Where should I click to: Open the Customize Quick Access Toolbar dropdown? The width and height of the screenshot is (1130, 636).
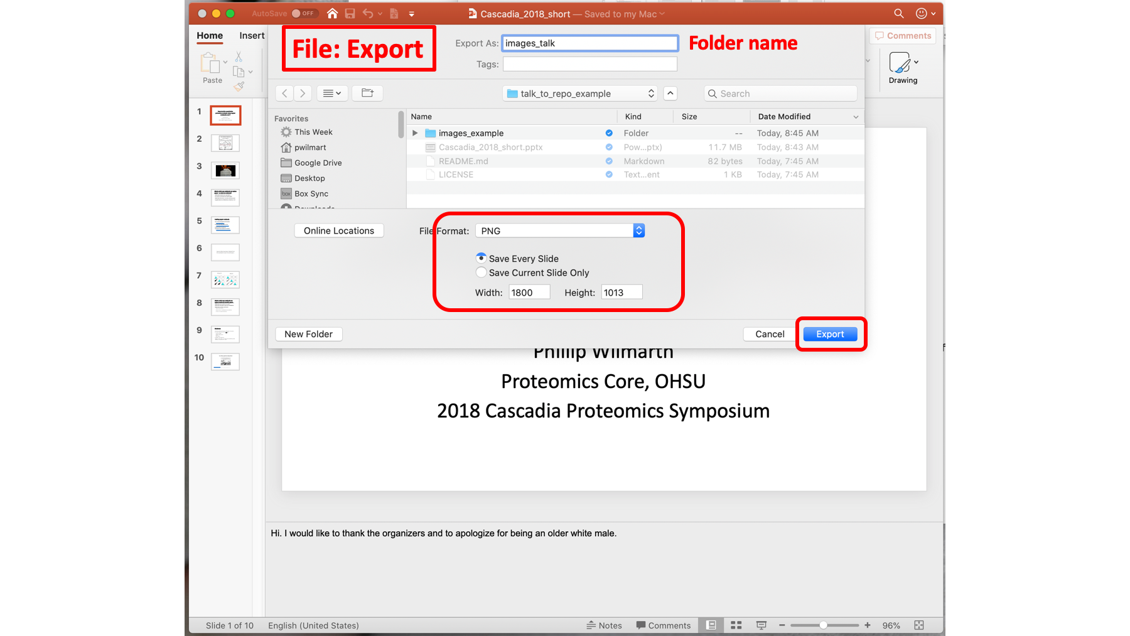pos(411,14)
